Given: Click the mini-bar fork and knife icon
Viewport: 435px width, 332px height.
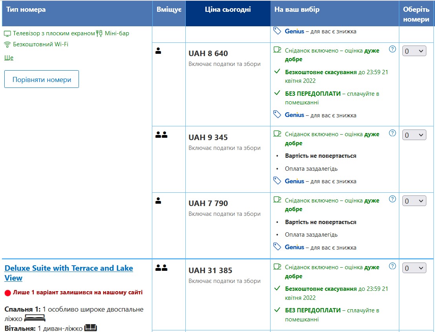Looking at the screenshot, I should click(x=99, y=33).
